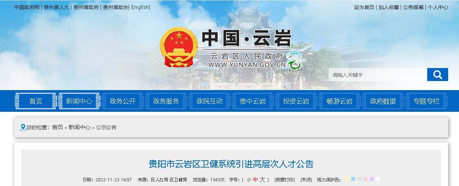This screenshot has height=186, width=459.
Task: Select small font size 小
Action: 249,180
